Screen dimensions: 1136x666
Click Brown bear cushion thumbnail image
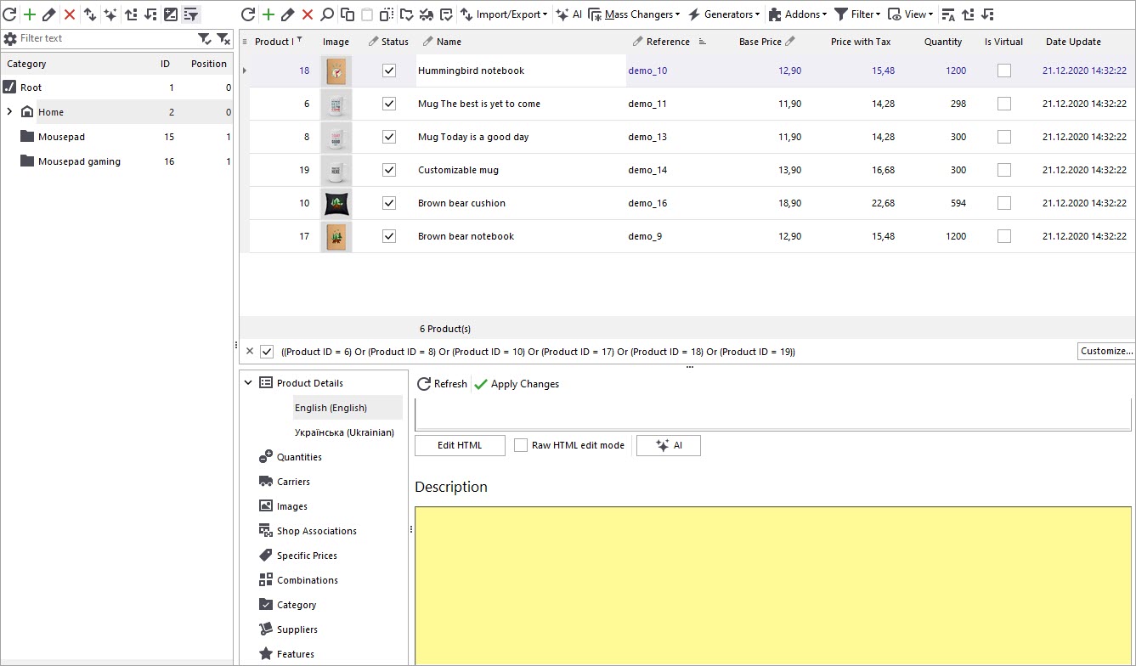[x=336, y=203]
